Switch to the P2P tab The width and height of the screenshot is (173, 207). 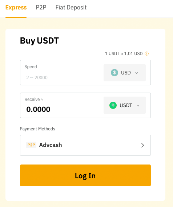(41, 8)
